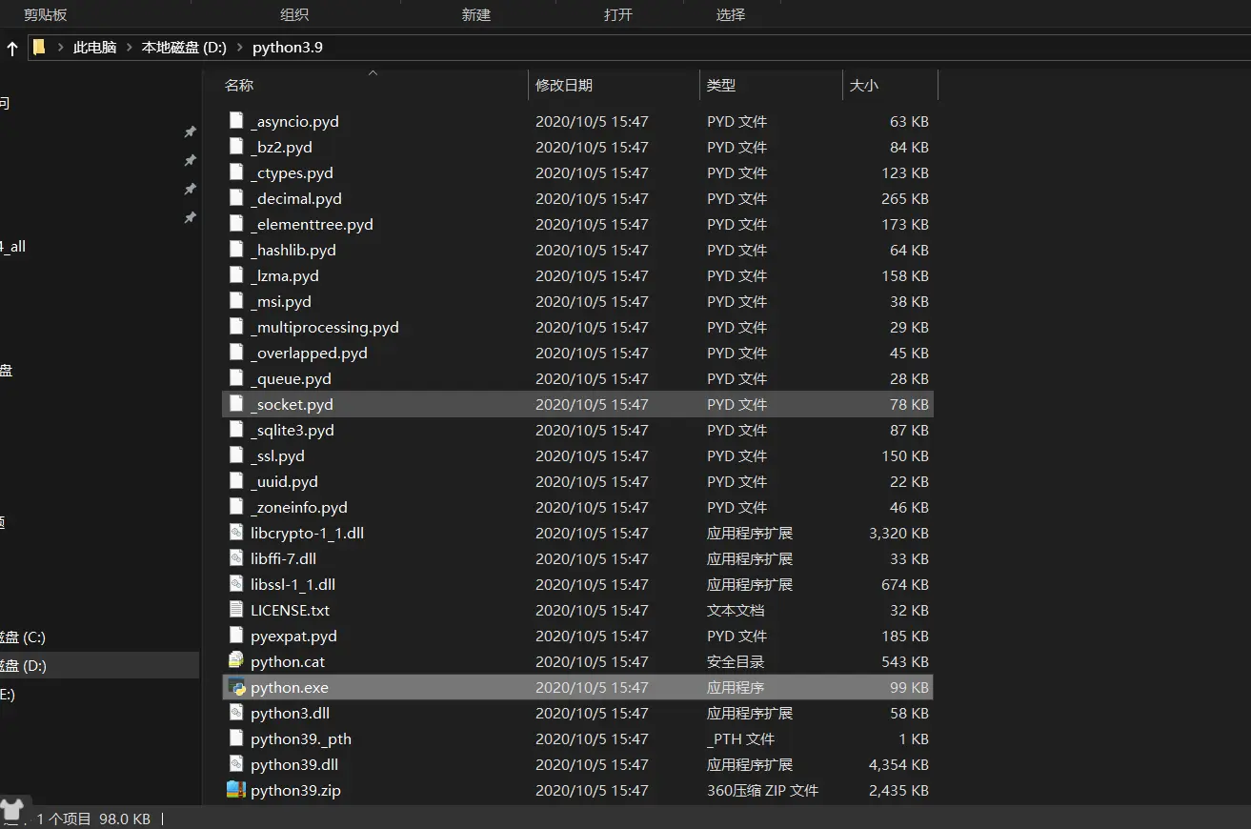Click the T-shirt icon in status bar
The image size is (1251, 829).
point(11,810)
